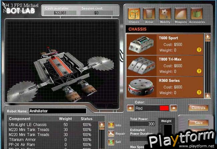Select the first PP-24 Air Ram row
Screen dimensions: 217x149
coord(53,145)
